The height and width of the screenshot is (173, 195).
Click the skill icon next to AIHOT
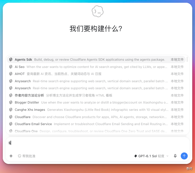(11, 74)
